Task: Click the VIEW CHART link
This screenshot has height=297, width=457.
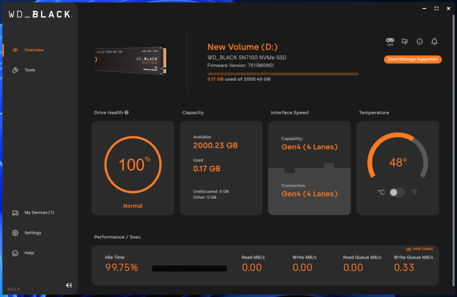Action: click(x=420, y=249)
